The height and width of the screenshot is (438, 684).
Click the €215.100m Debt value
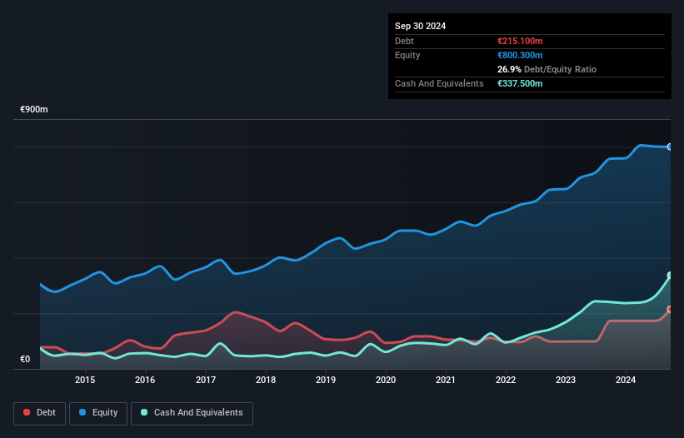520,41
